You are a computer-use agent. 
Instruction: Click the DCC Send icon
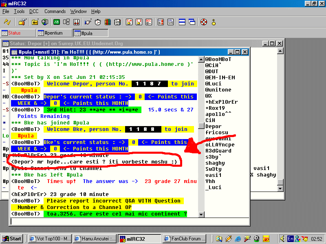(x=129, y=22)
